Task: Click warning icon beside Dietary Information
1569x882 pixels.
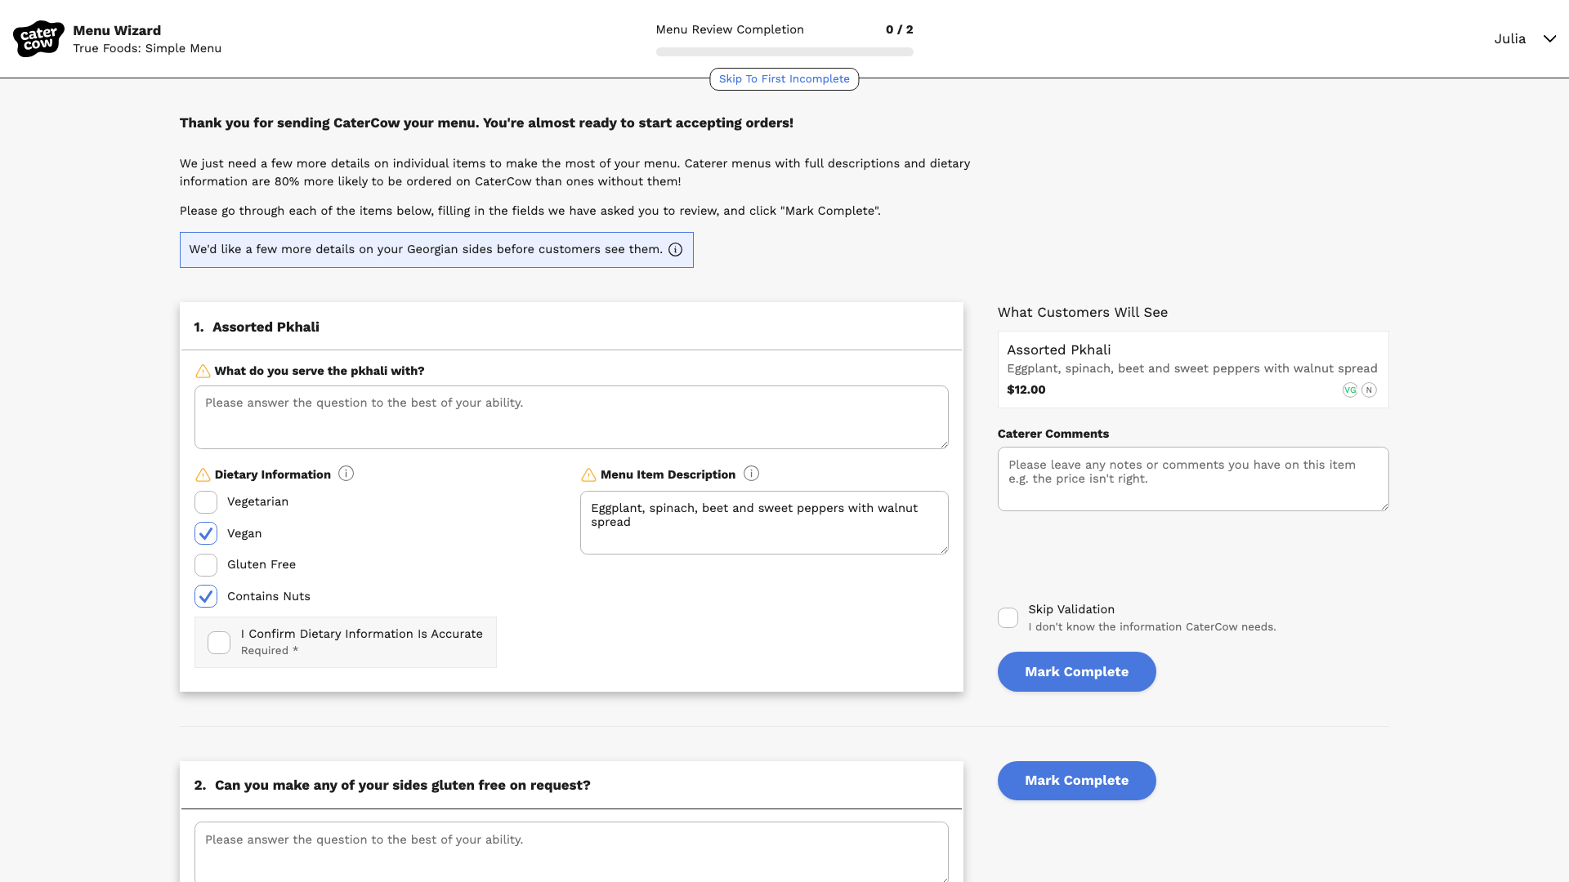Action: (x=203, y=475)
